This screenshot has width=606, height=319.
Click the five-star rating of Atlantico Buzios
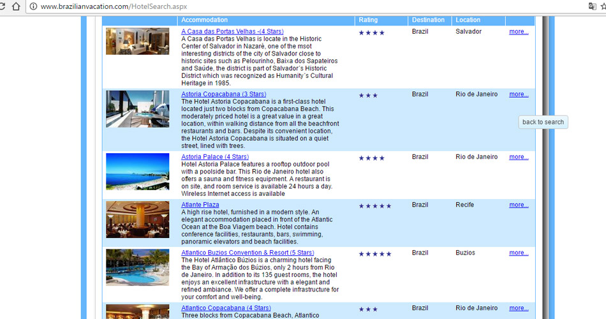click(x=375, y=254)
